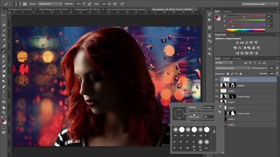Click the hardness percentage input field
This screenshot has height=157, width=280.
(x=209, y=117)
